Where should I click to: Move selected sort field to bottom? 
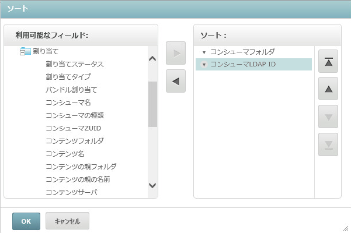point(328,144)
